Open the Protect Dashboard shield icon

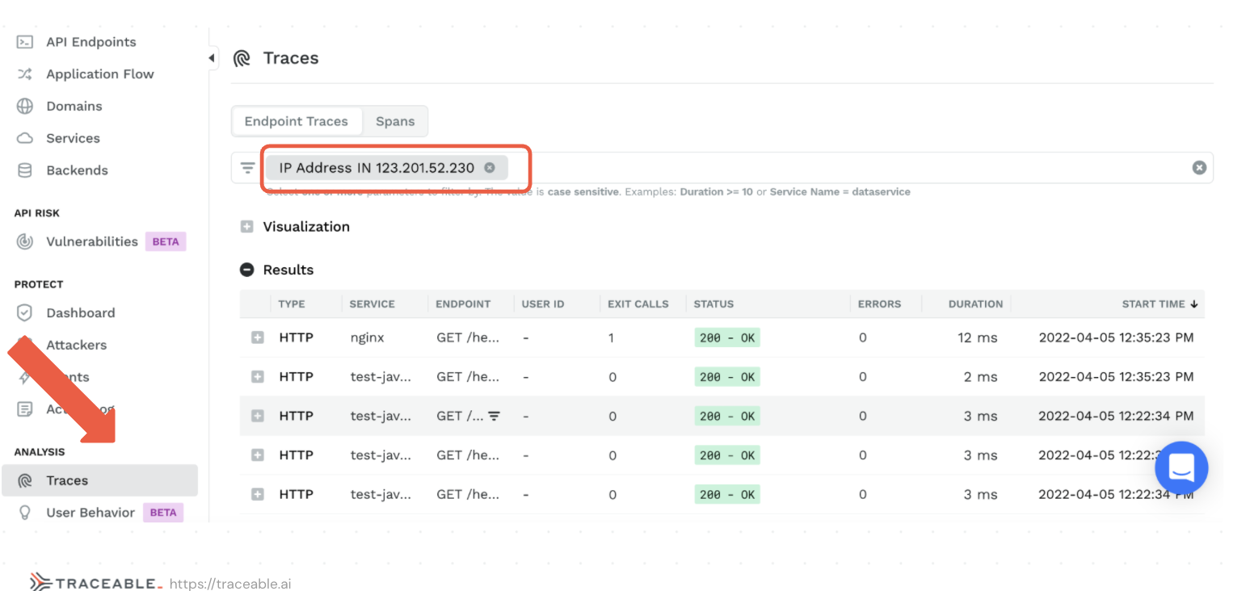coord(25,312)
